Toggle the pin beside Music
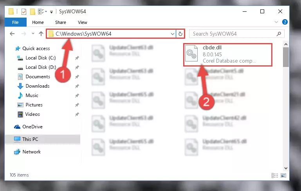Image resolution: width=301 pixels, height=191 pixels. tap(77, 95)
